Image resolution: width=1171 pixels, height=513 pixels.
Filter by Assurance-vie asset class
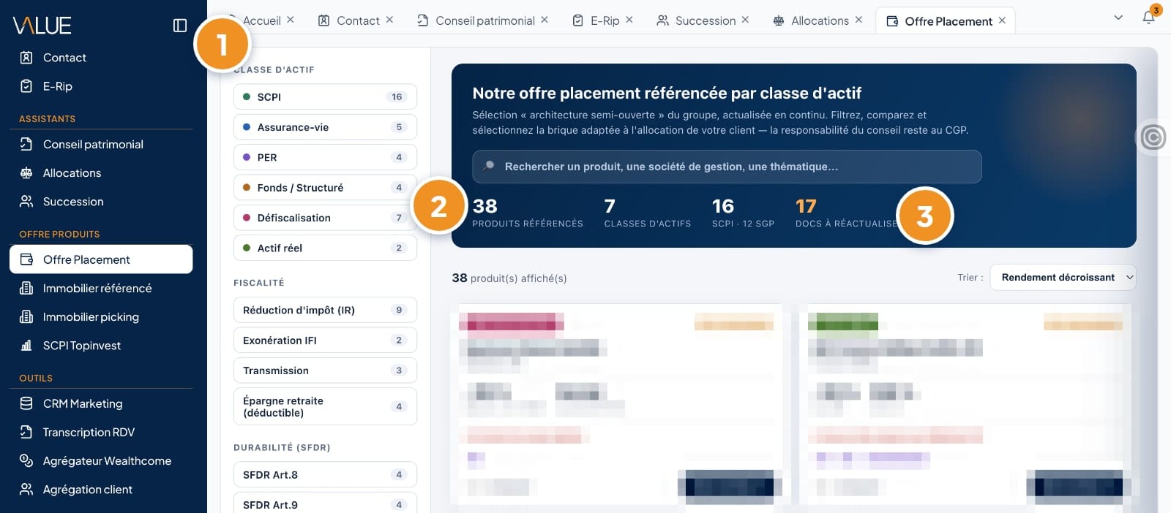coord(325,127)
